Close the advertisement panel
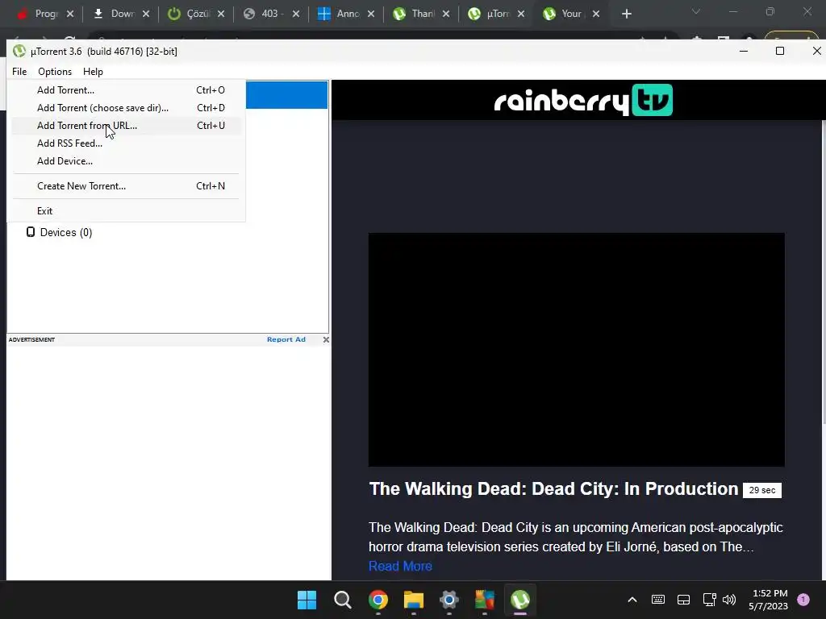 (326, 339)
